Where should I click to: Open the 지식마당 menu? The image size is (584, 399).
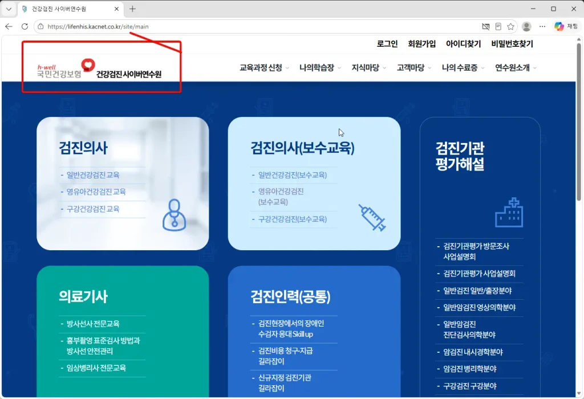[366, 68]
